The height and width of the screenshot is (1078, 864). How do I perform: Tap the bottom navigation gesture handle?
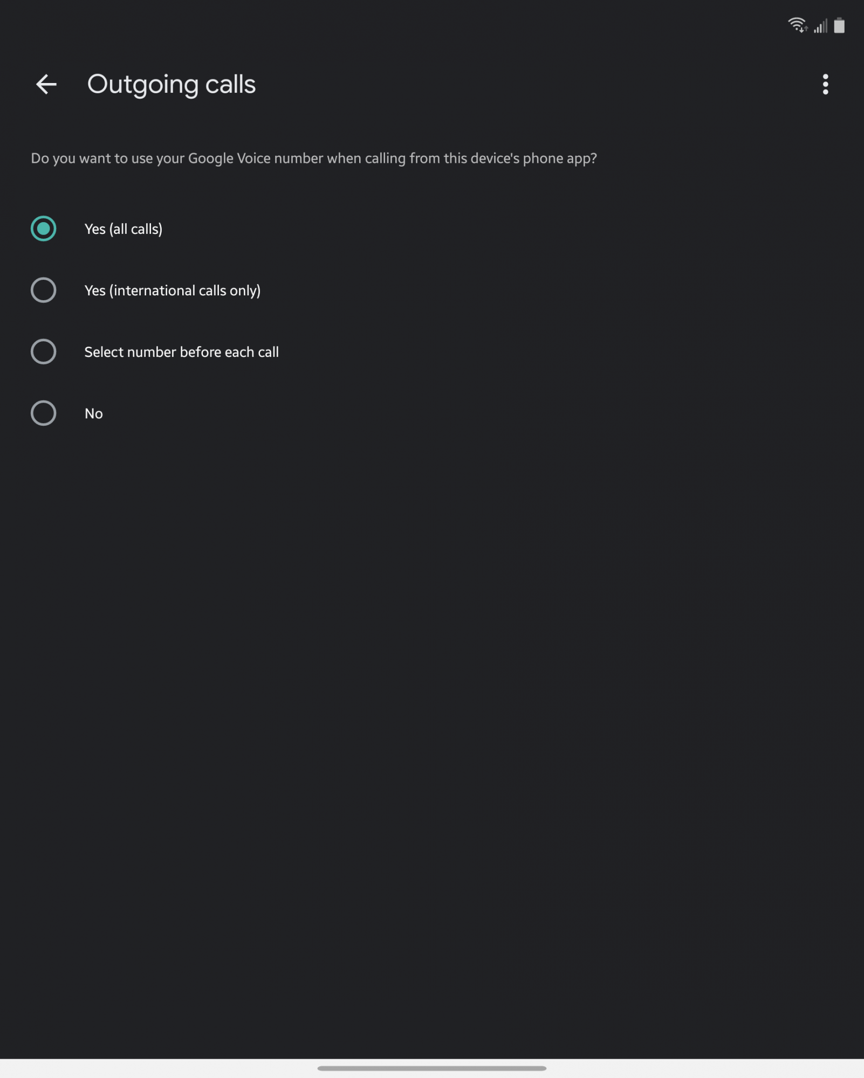432,1068
